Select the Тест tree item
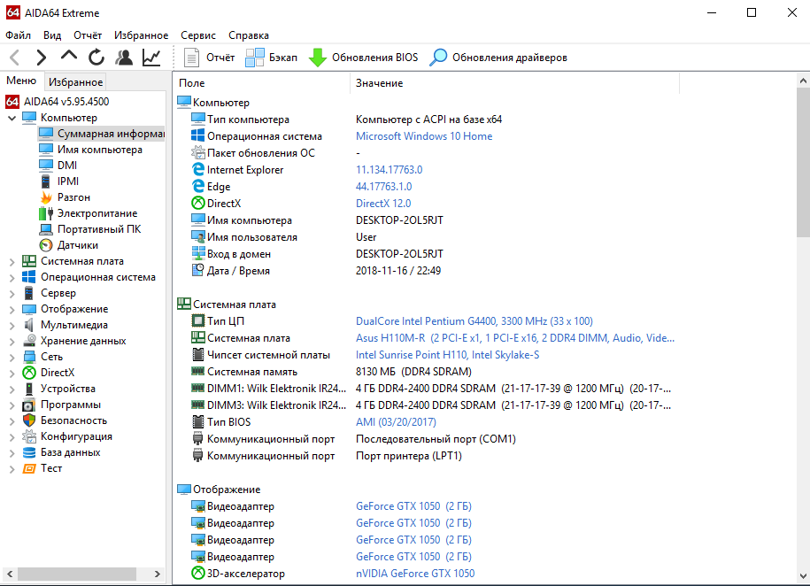 click(42, 468)
